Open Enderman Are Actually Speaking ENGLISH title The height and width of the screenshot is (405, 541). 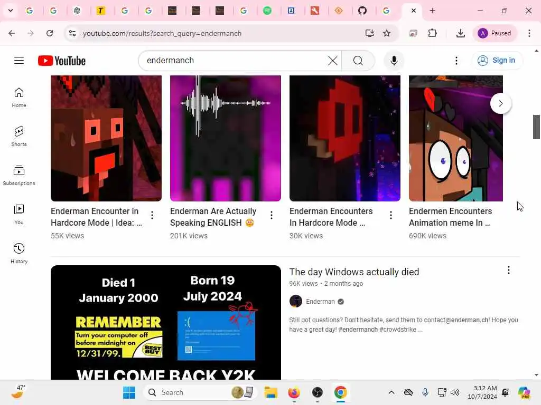[x=213, y=217]
